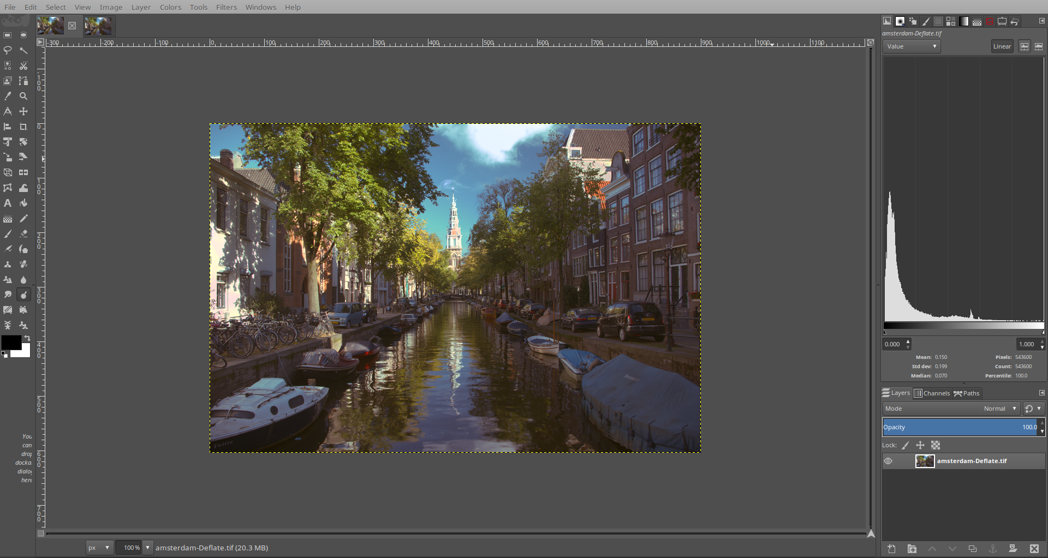This screenshot has height=558, width=1048.
Task: Open the Filters menu
Action: tap(226, 7)
